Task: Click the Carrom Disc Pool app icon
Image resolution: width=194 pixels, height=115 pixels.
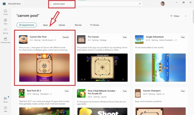Action: 23,39
